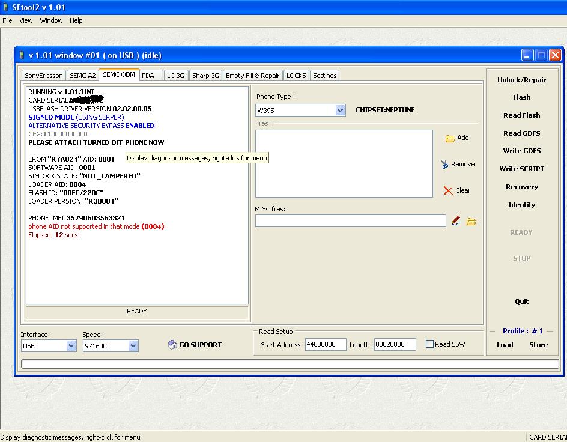Click inside the Files list box
The height and width of the screenshot is (442, 567).
pos(344,164)
